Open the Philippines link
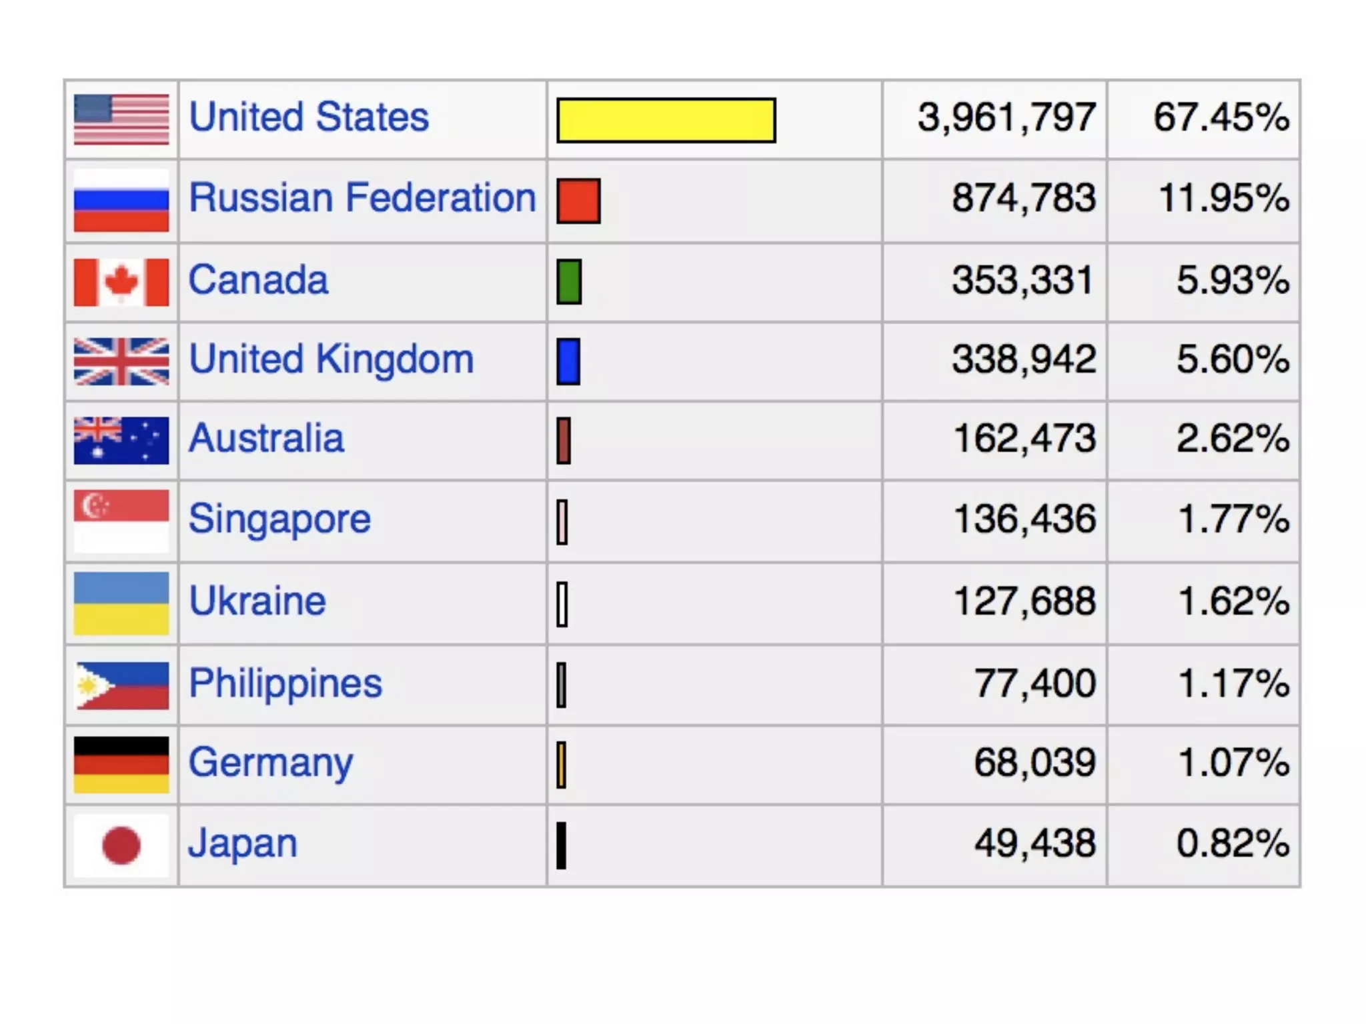This screenshot has width=1366, height=1024. coord(285,683)
